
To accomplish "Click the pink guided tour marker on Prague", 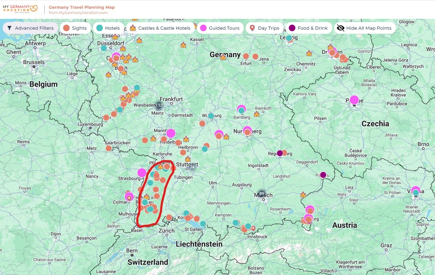I will 354,100.
